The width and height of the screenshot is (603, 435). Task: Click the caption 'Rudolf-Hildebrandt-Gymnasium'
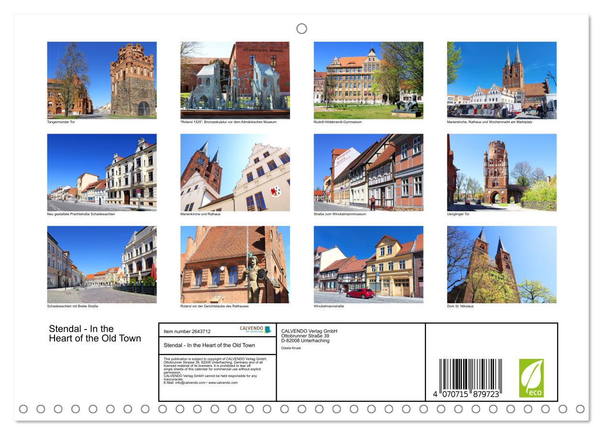click(338, 122)
